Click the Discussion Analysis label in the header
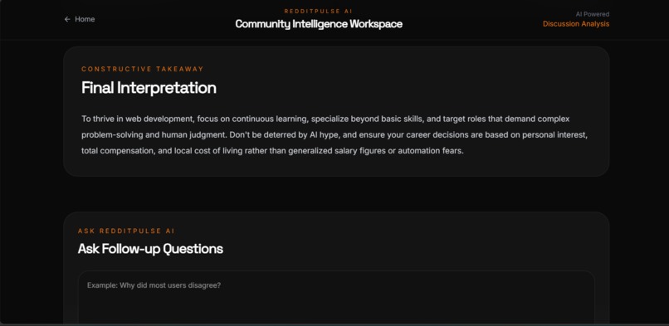 point(575,24)
